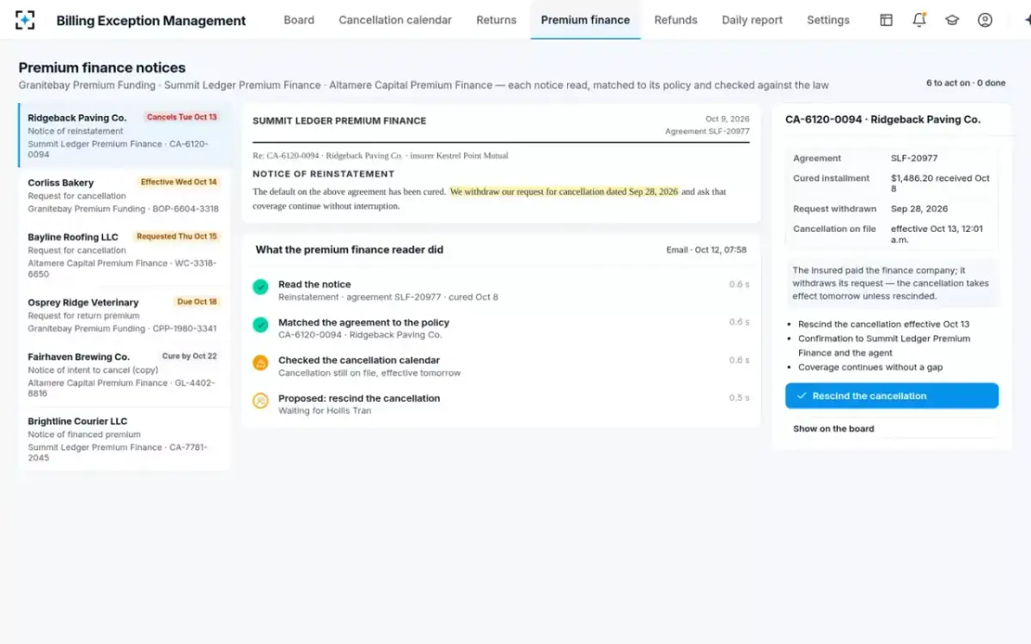Click the CA-6120-0094 · Ridgeback Paving Co. panel title
This screenshot has width=1031, height=644.
pos(882,119)
